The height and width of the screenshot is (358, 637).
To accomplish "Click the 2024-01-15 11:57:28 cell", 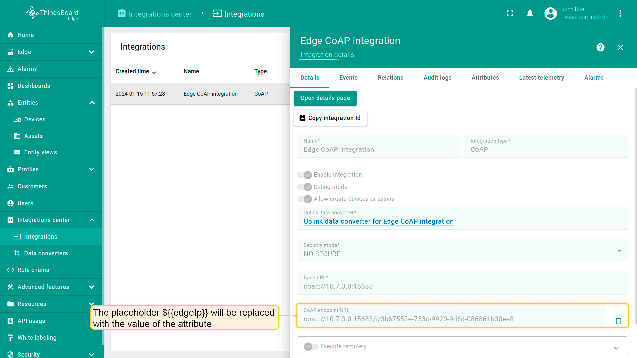I will tap(140, 94).
